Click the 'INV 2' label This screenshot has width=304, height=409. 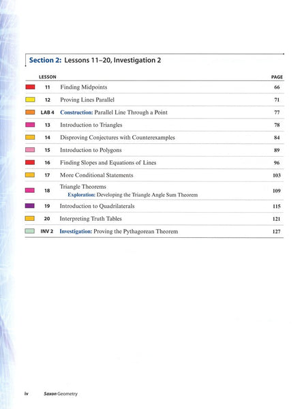pyautogui.click(x=47, y=231)
